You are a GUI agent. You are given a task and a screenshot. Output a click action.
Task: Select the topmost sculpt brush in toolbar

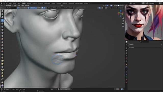point(2,11)
